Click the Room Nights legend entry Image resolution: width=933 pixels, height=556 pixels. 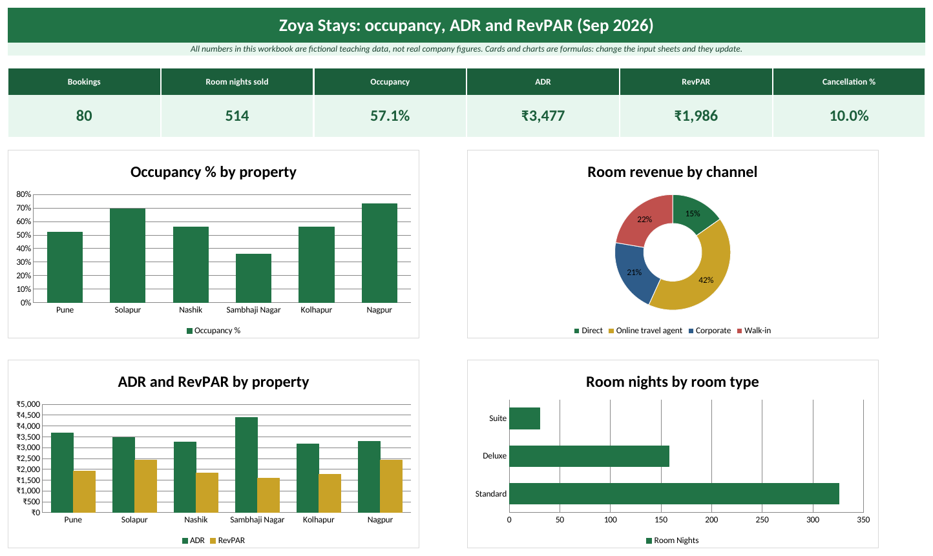point(672,541)
